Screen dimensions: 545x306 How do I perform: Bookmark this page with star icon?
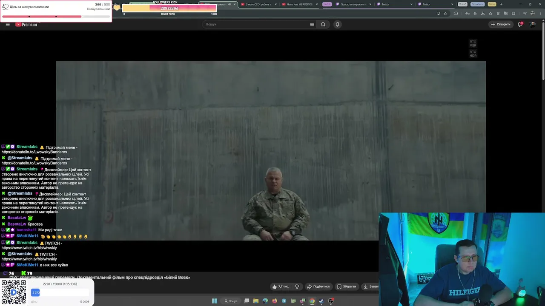(445, 13)
